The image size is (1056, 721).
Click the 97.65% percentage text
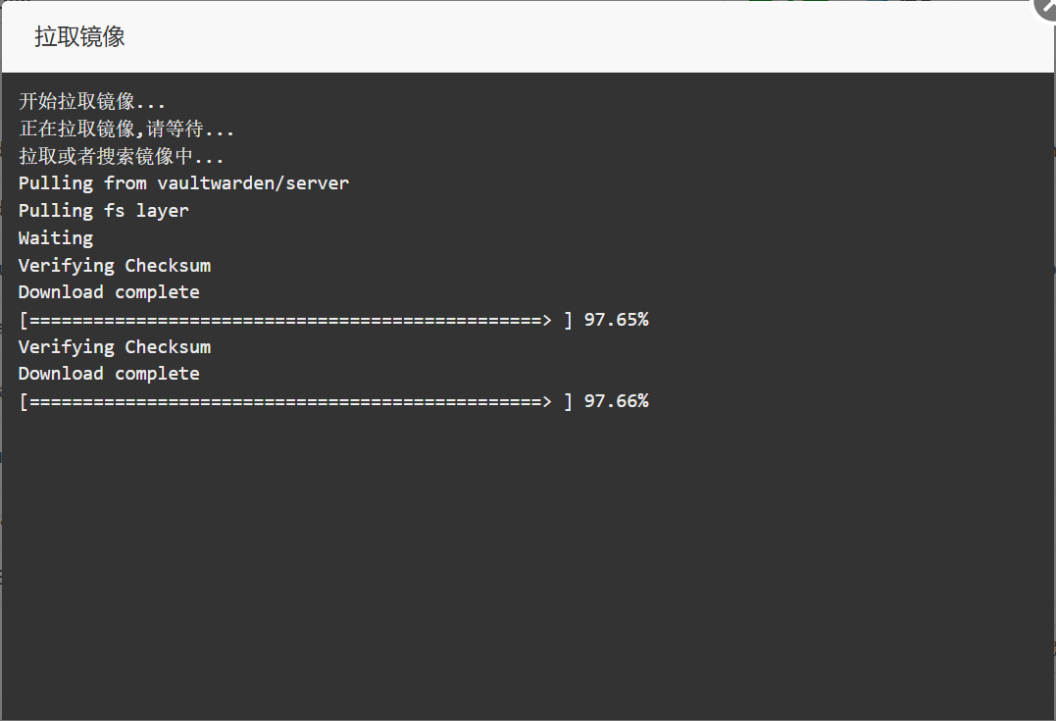pos(616,320)
